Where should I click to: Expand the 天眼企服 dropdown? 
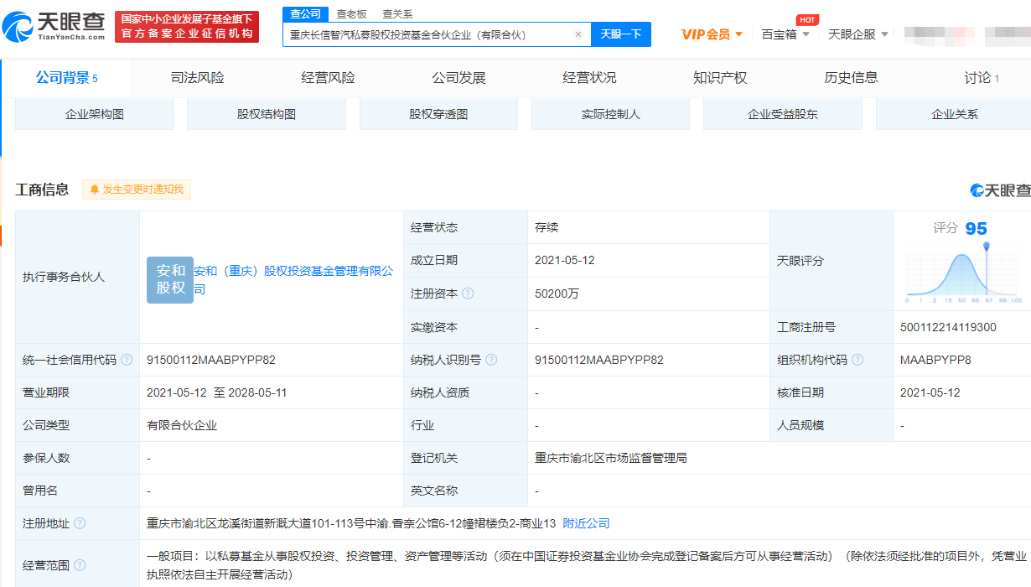pos(857,34)
